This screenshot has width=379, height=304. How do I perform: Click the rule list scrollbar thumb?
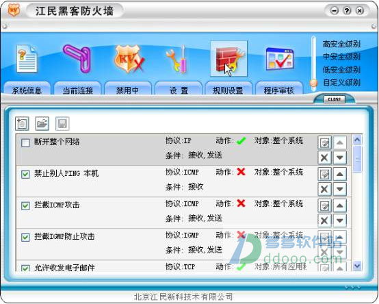[357, 159]
